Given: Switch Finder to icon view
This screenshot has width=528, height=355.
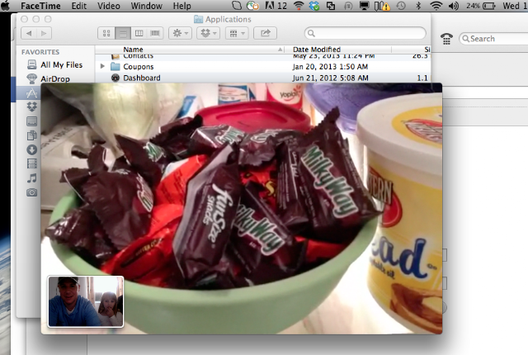Looking at the screenshot, I should pyautogui.click(x=106, y=33).
